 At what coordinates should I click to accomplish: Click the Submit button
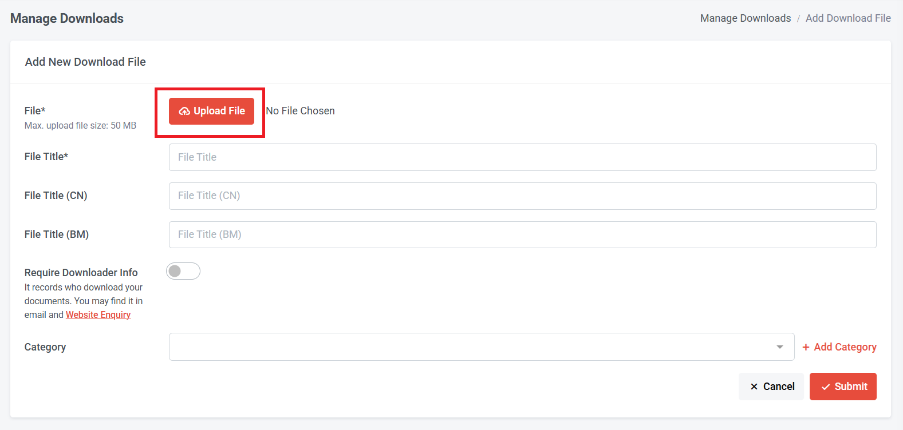(843, 386)
